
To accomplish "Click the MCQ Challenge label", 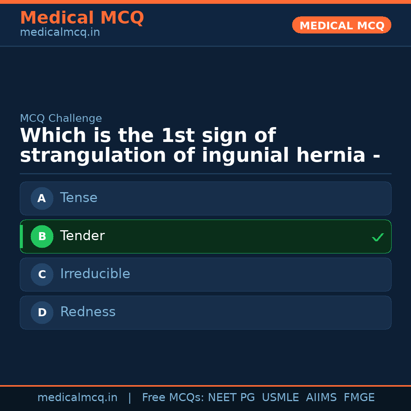I will coord(61,118).
